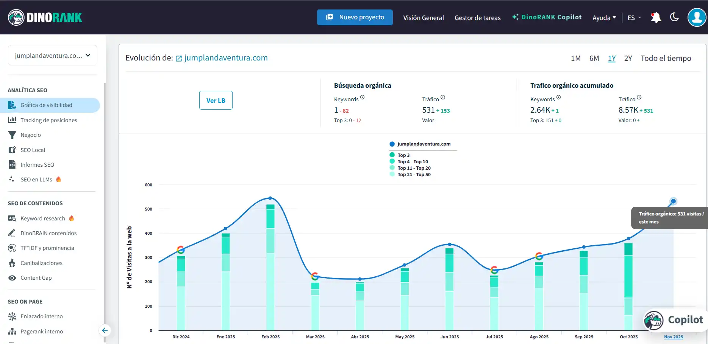Open Tracking de posiciones from the sidebar
Screen dimensions: 708x344
coord(49,120)
